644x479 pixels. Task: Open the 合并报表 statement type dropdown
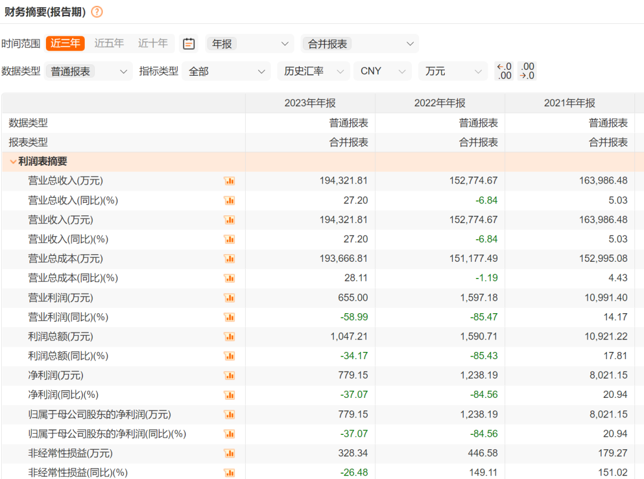(x=360, y=44)
